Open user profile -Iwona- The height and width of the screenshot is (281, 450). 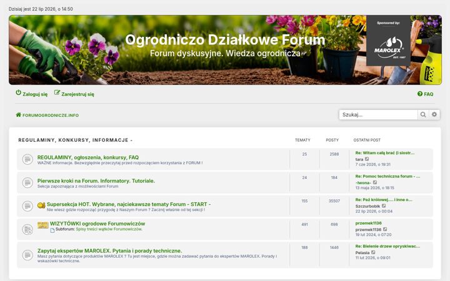point(363,183)
